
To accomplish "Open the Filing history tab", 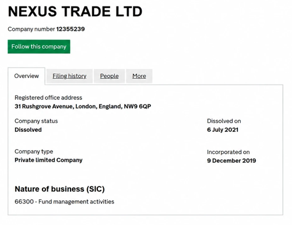I will tap(69, 76).
